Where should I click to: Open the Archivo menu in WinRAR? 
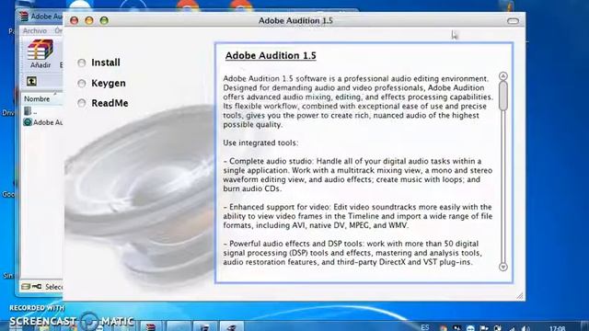click(x=35, y=30)
